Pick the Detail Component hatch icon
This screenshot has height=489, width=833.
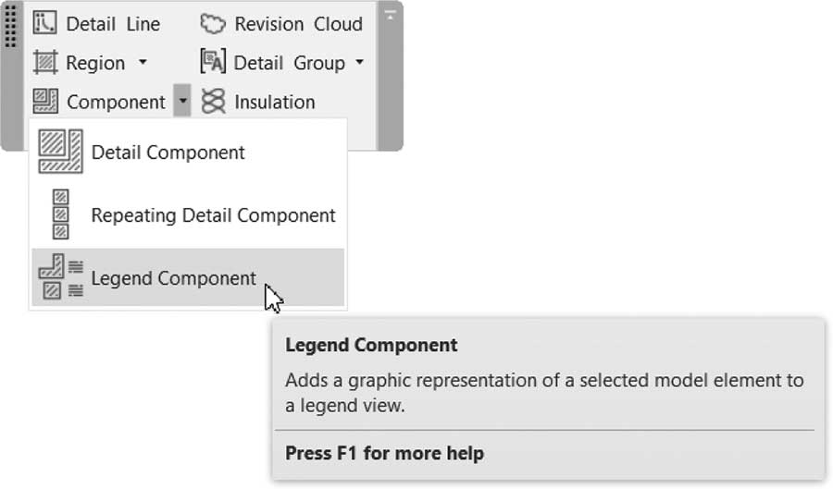coord(60,152)
